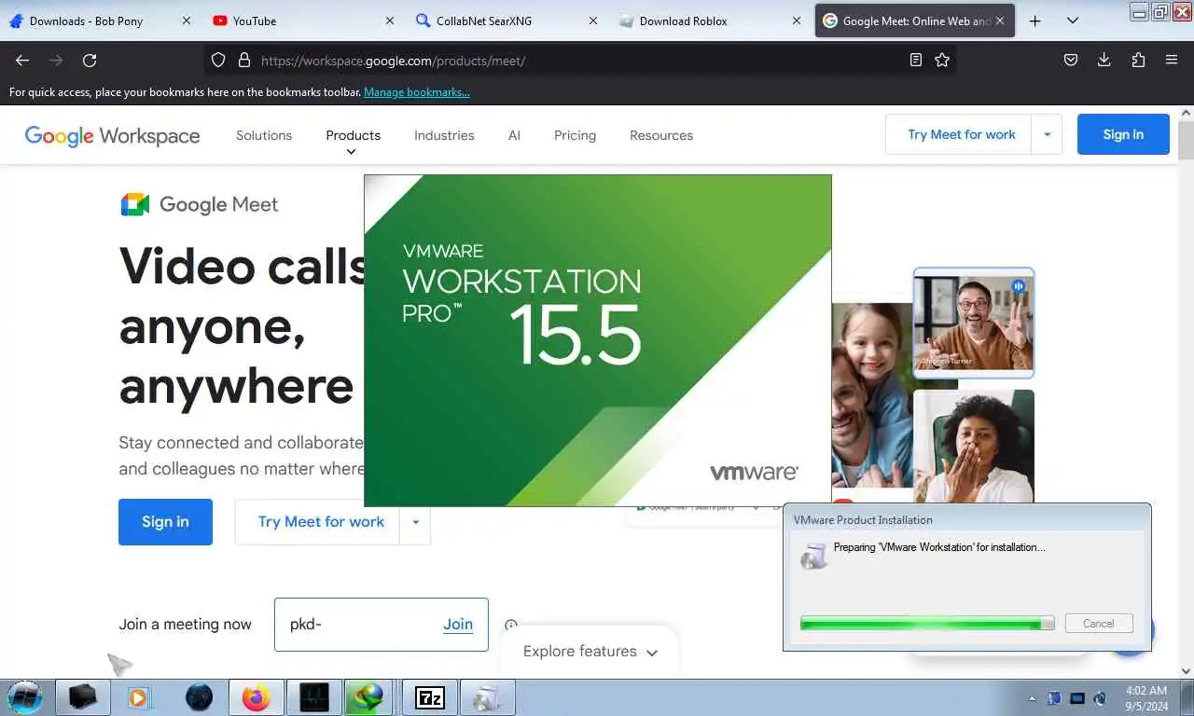Cancel the VMware Product Installation

point(1098,624)
